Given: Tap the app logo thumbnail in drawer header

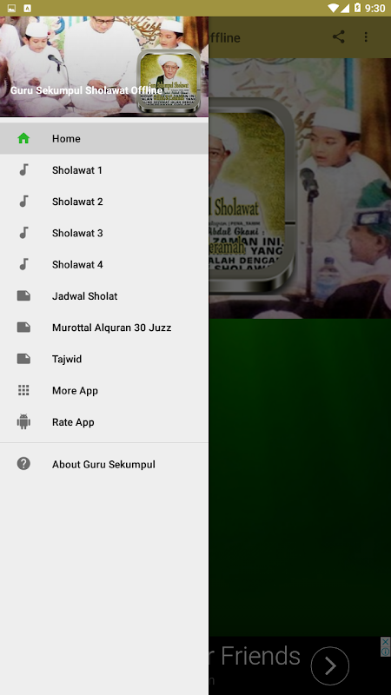Looking at the screenshot, I should coord(169,82).
